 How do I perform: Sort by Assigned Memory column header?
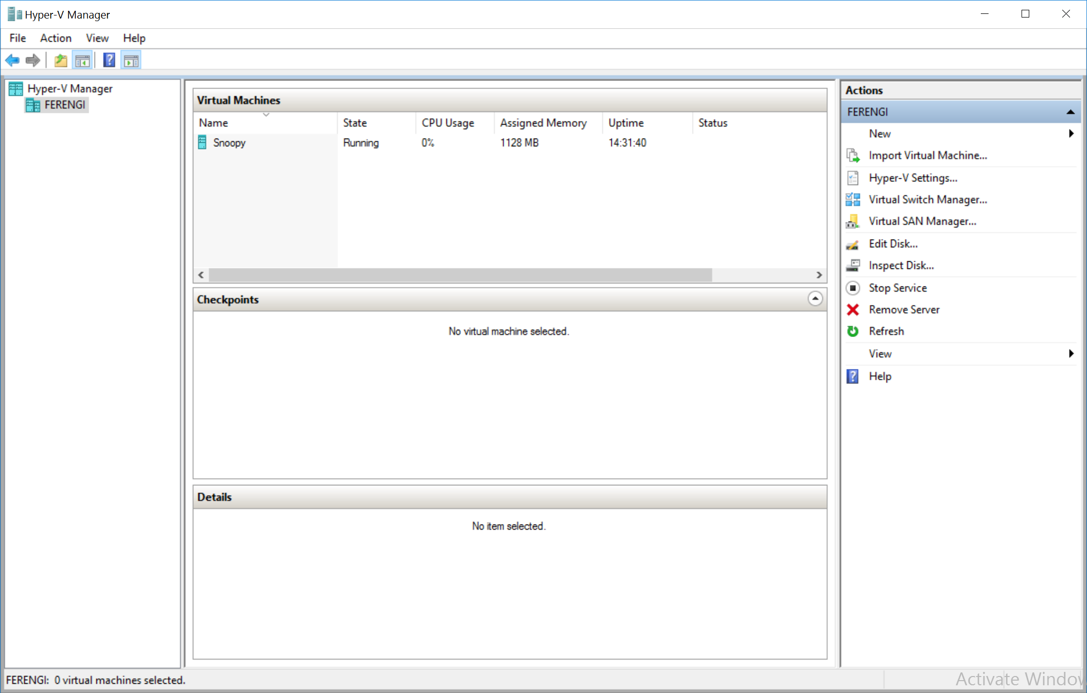coord(548,123)
